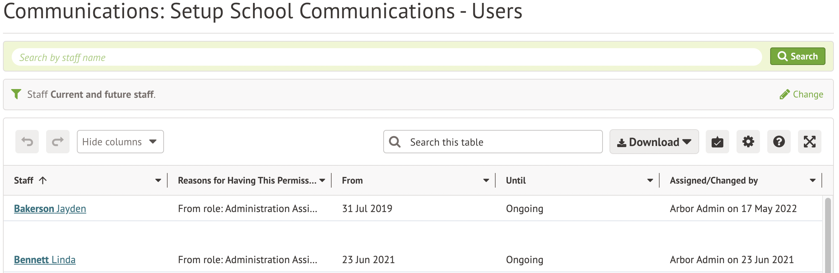
Task: Expand table to full screen
Action: coord(809,142)
